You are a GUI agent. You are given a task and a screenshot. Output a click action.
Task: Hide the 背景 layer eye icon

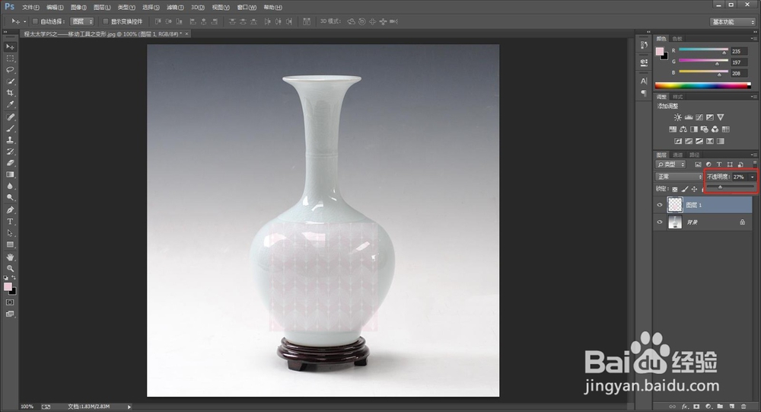660,222
